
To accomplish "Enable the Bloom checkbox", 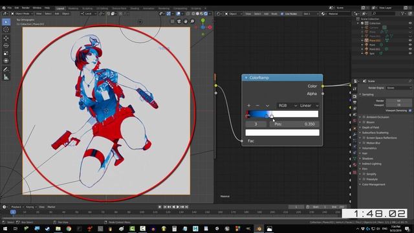I will 364,122.
